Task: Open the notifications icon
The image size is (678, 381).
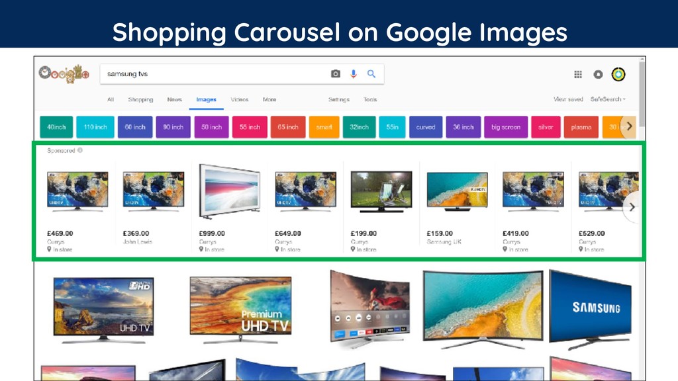Action: pyautogui.click(x=598, y=74)
